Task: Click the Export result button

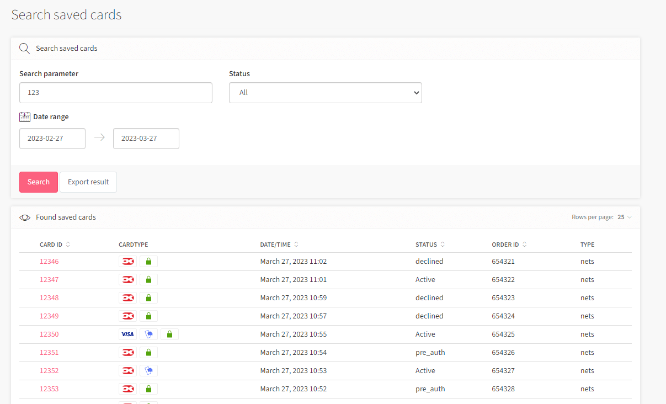Action: pyautogui.click(x=88, y=182)
